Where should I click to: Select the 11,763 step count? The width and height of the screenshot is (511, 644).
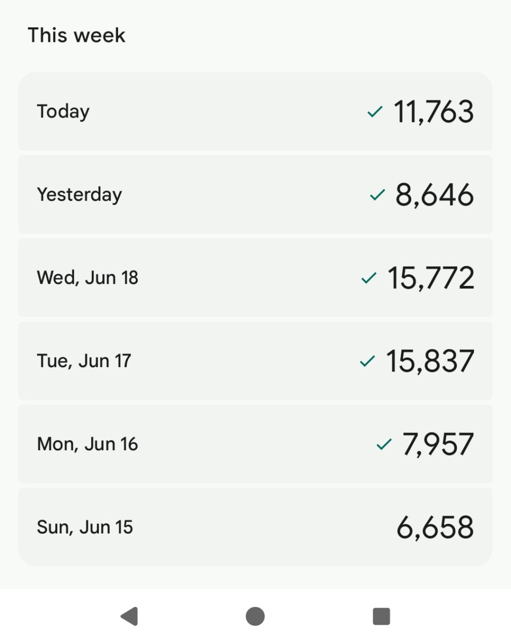(x=434, y=112)
